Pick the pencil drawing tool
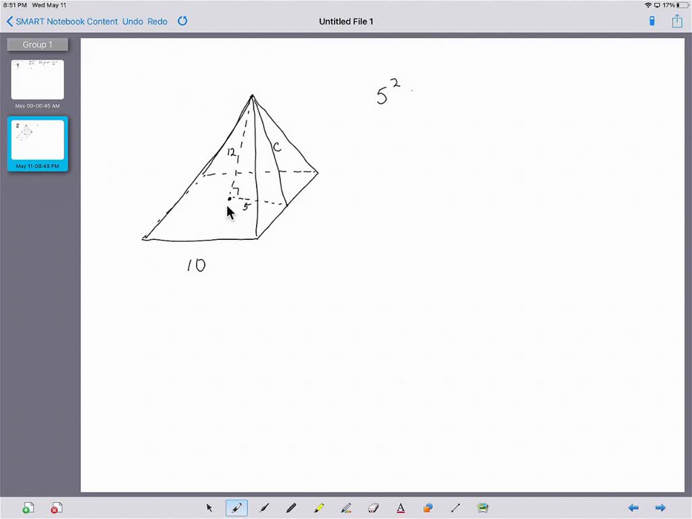Image resolution: width=692 pixels, height=519 pixels. tap(291, 508)
